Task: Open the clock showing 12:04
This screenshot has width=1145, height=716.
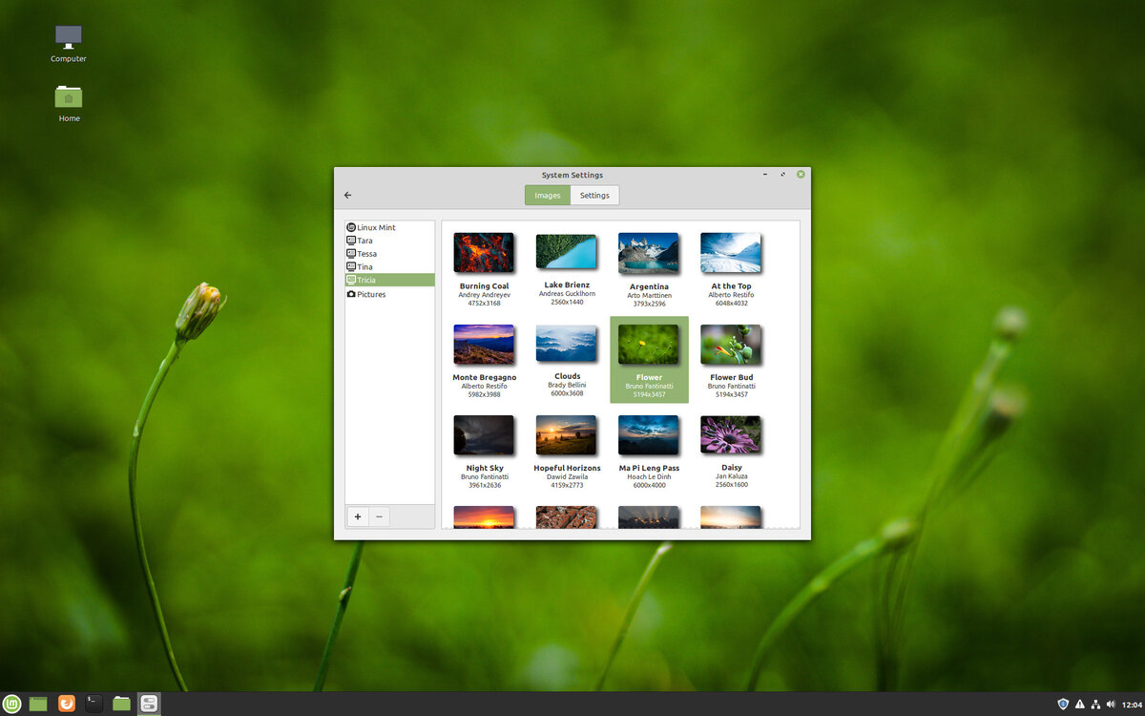Action: [1130, 704]
